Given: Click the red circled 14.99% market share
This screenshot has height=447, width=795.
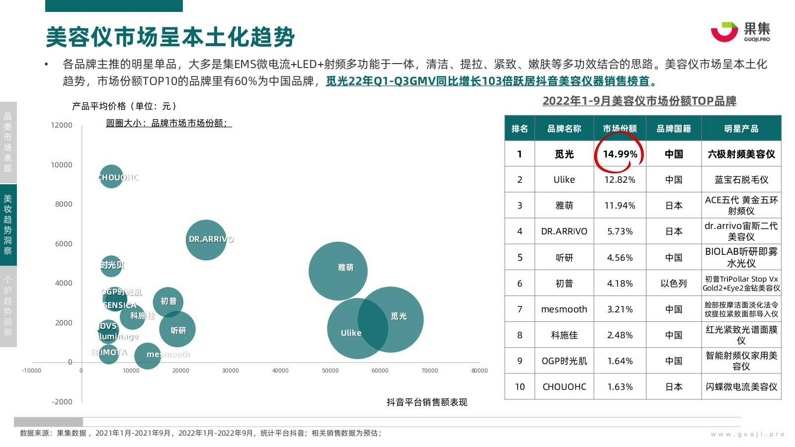Looking at the screenshot, I should tap(620, 154).
